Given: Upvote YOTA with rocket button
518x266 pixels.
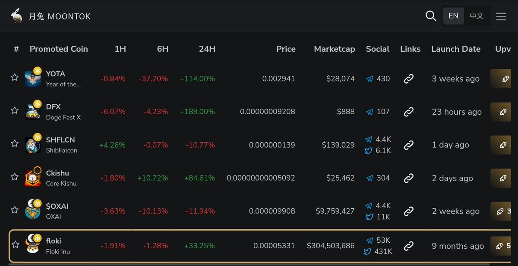Looking at the screenshot, I should 501,79.
